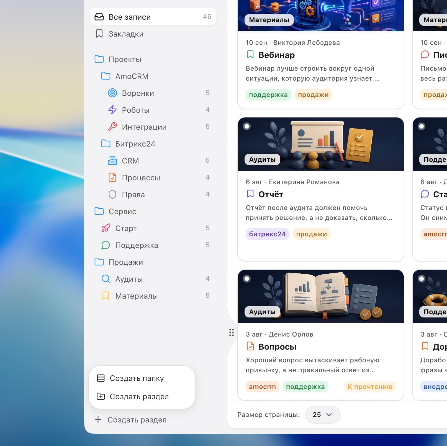Open the Вебинар card title

point(276,55)
